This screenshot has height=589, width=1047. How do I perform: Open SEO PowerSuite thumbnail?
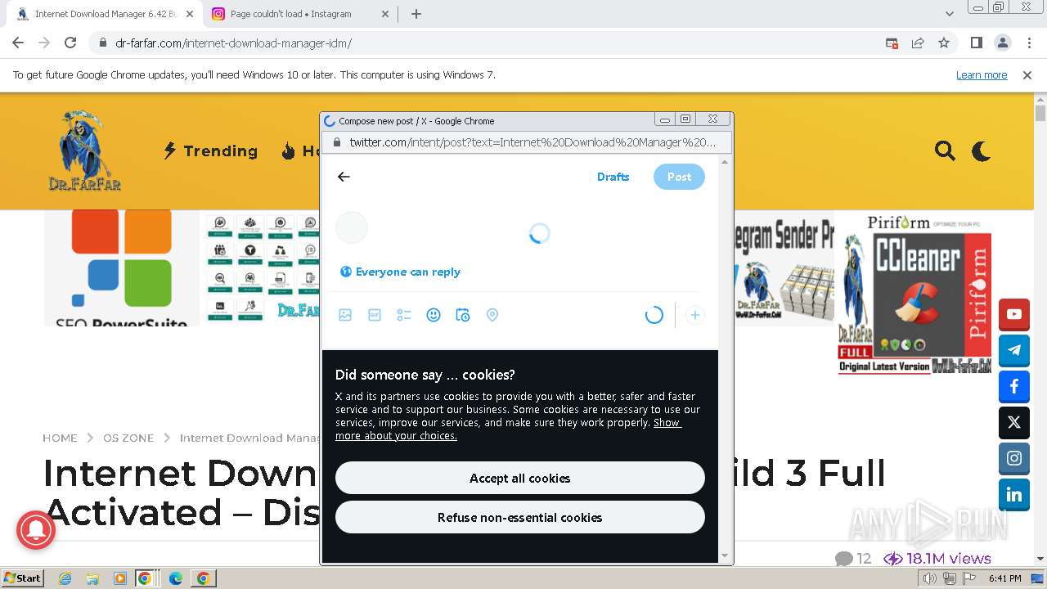tap(122, 268)
